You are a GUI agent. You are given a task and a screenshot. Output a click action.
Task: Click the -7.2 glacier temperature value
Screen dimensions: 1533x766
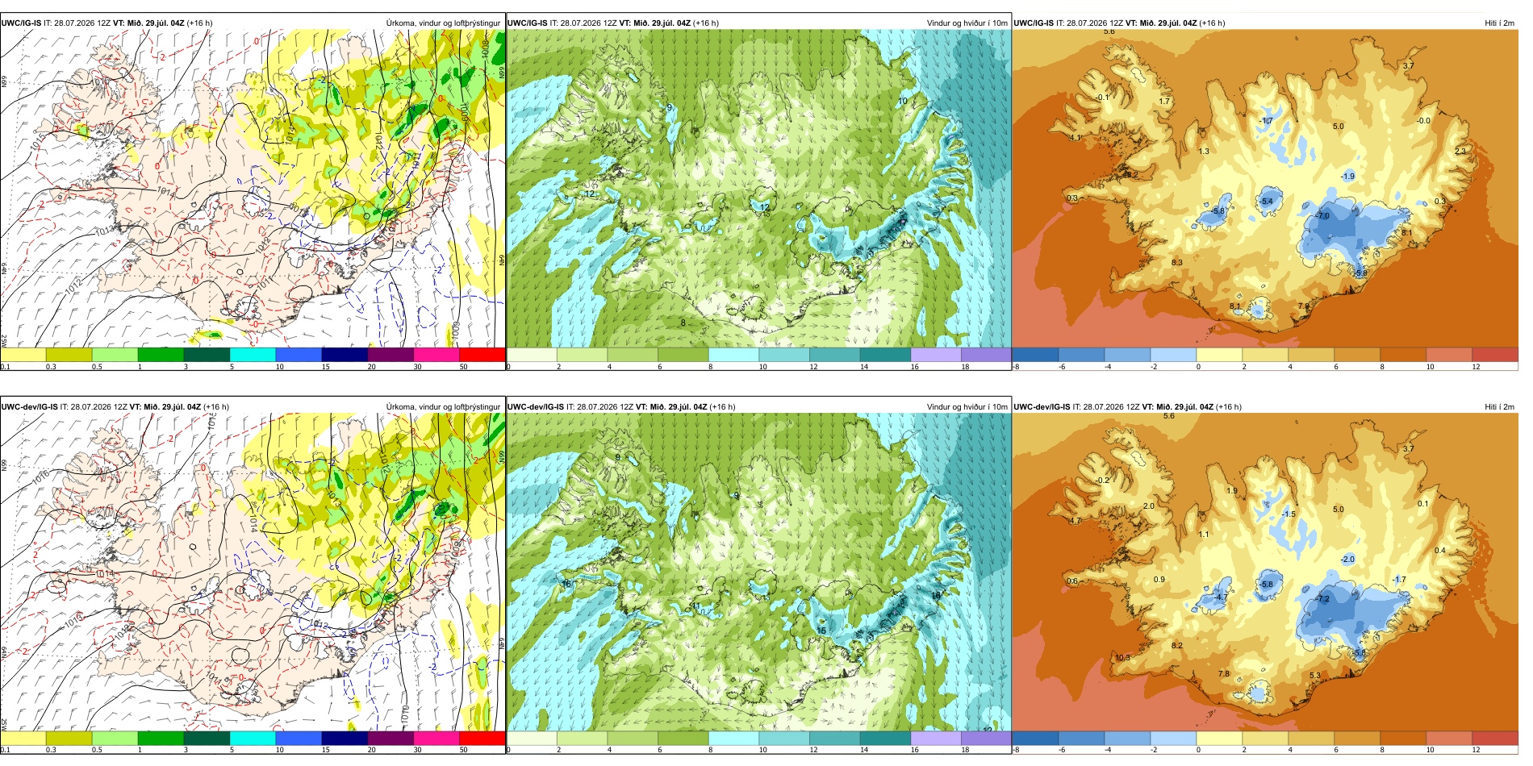tap(1322, 599)
